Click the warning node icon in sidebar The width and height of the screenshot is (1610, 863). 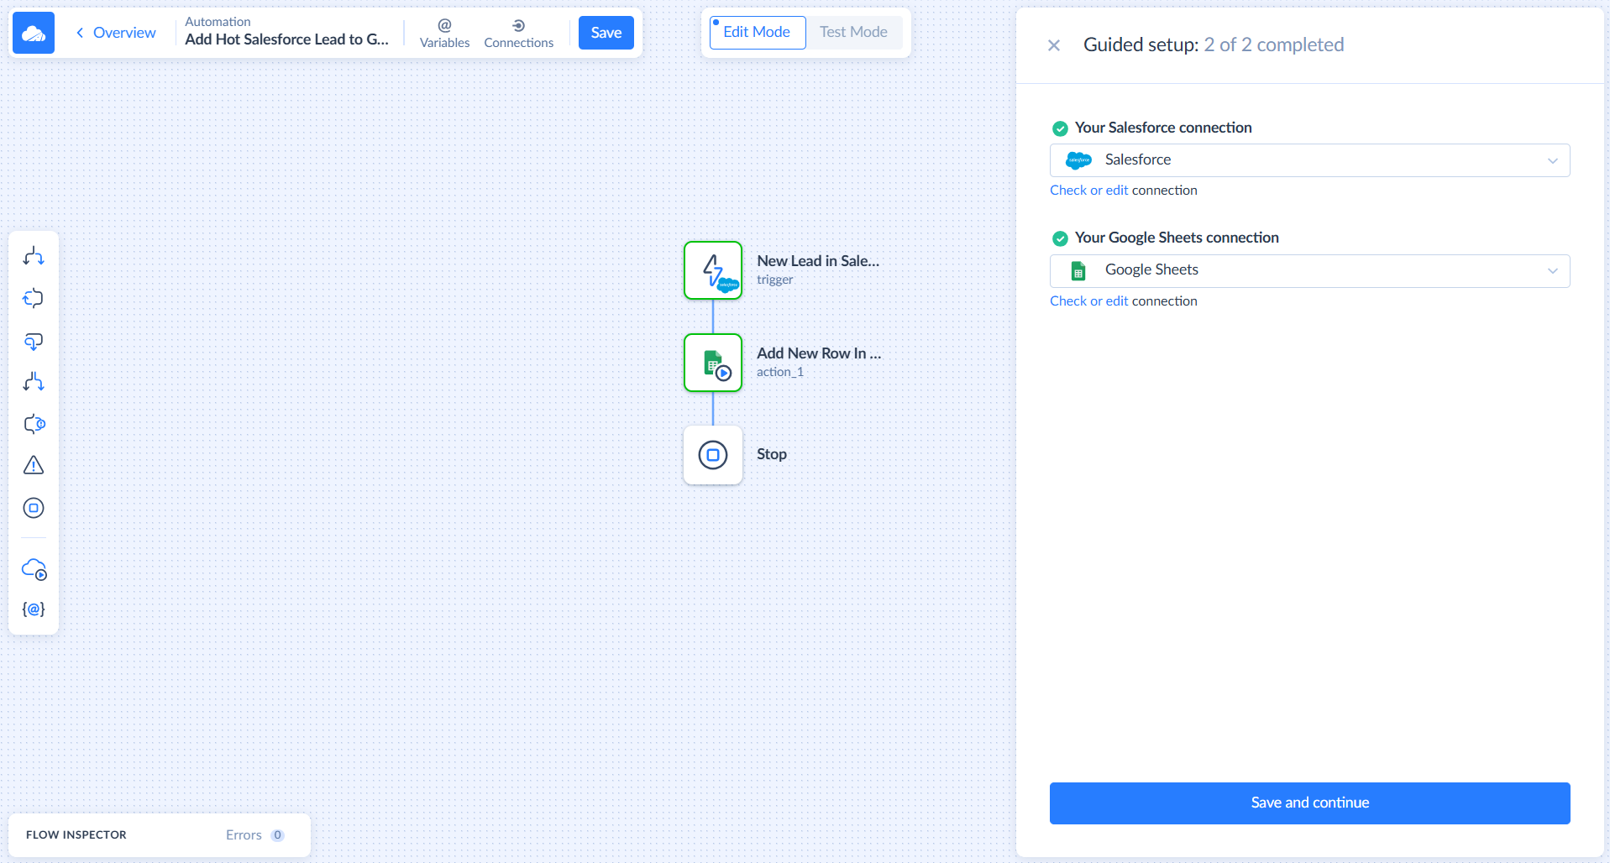pos(34,464)
